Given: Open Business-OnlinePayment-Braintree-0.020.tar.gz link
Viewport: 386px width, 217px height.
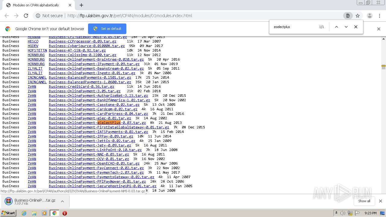Looking at the screenshot, I should [96, 59].
